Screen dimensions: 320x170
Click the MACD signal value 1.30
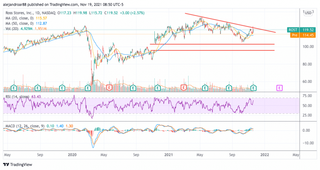[69, 126]
